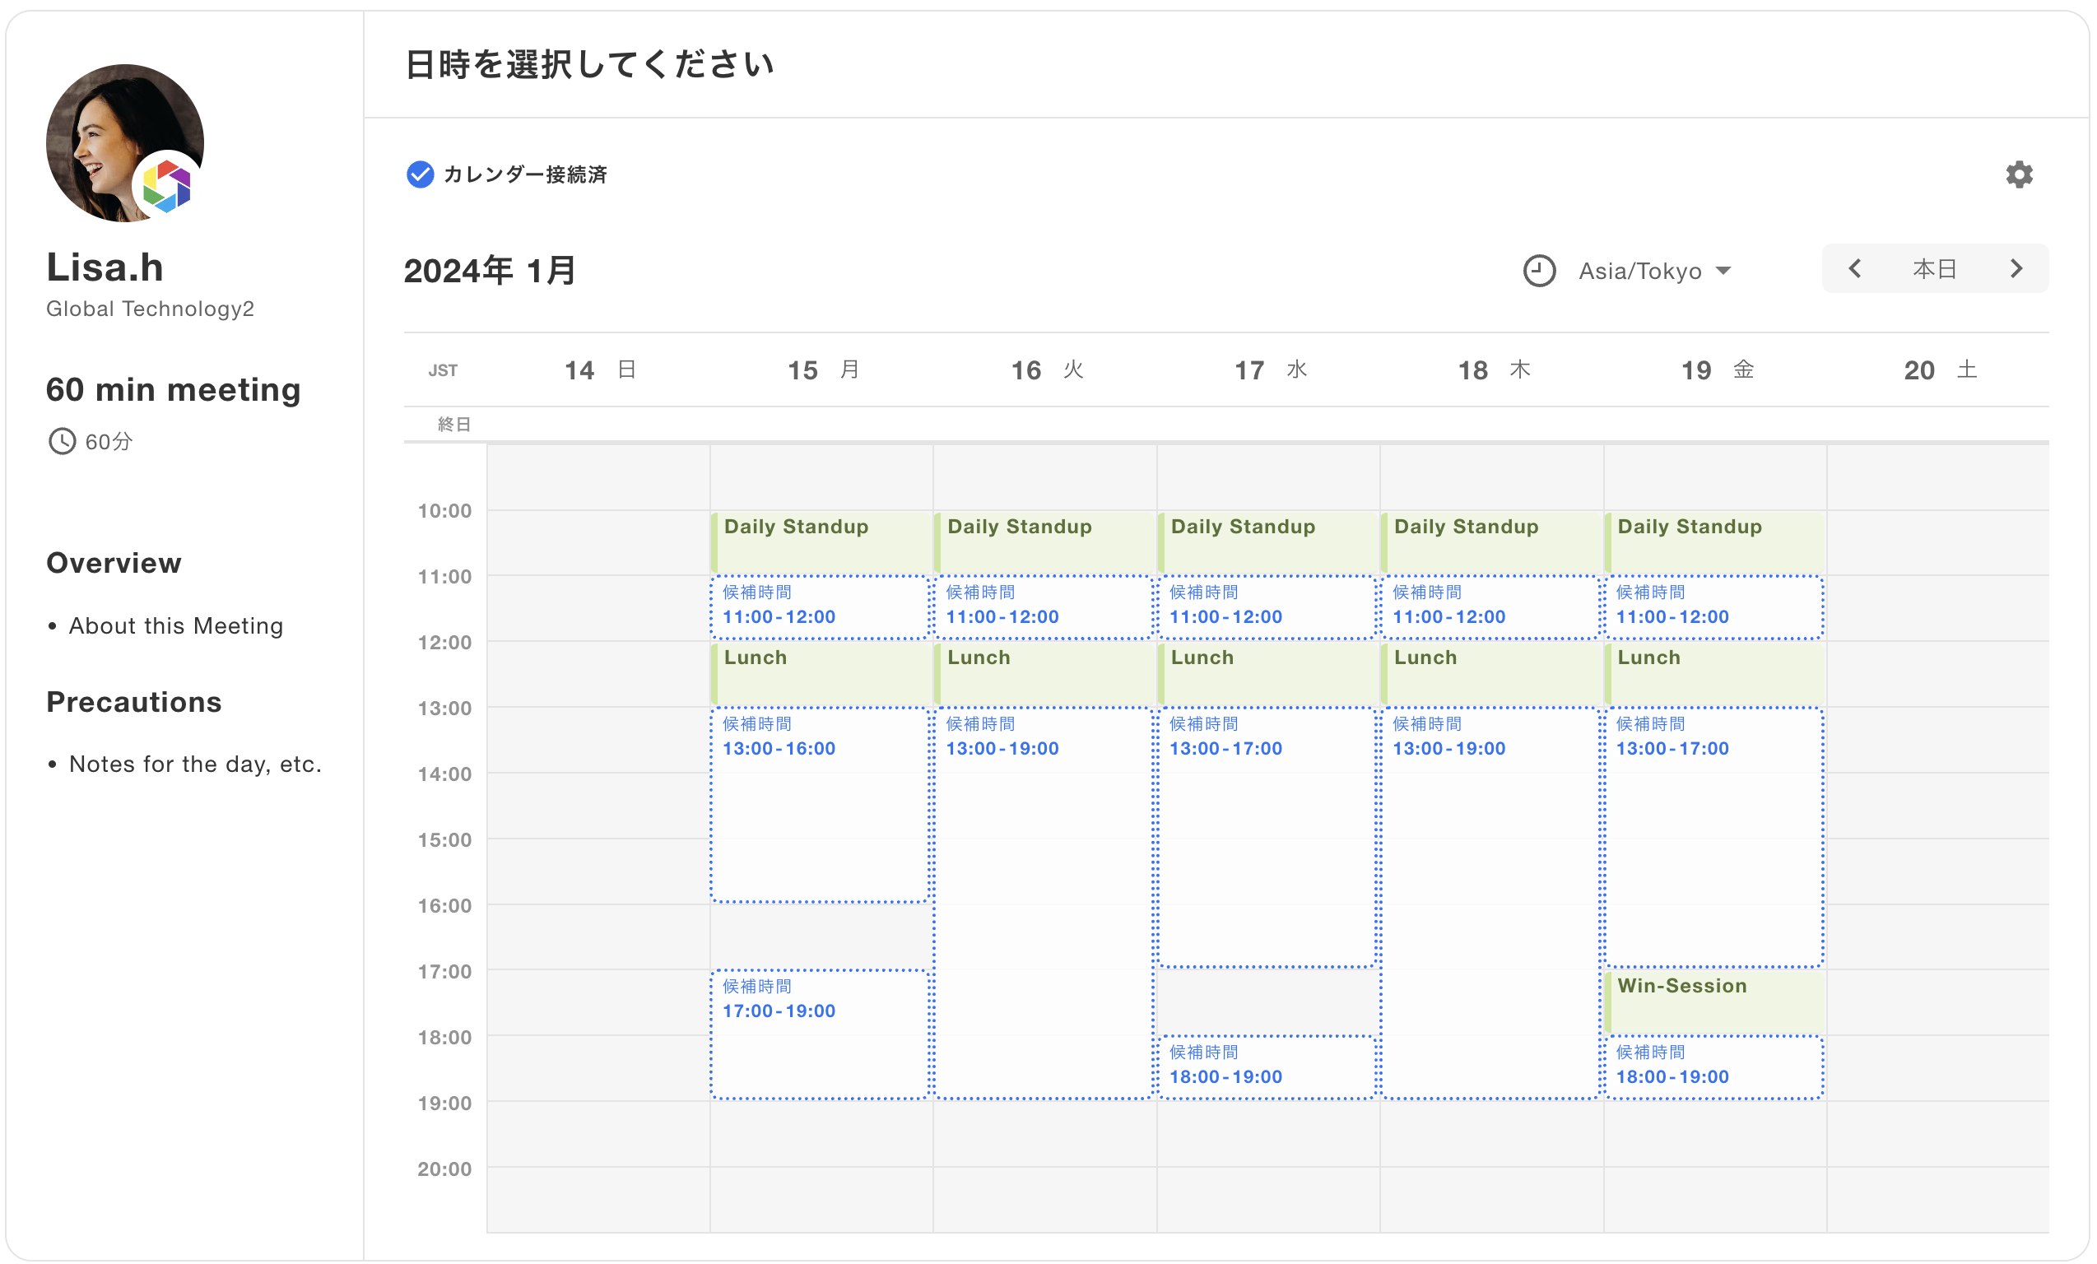
Task: Click the timezone clock icon
Action: coord(1538,271)
